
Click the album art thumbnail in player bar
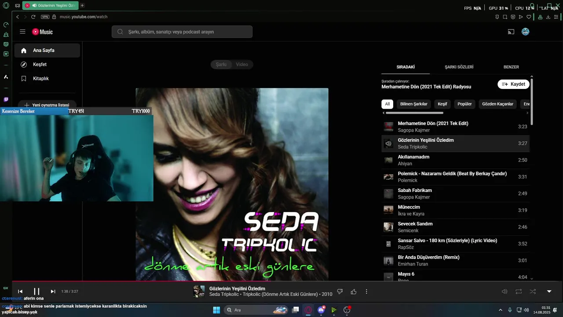click(x=199, y=291)
